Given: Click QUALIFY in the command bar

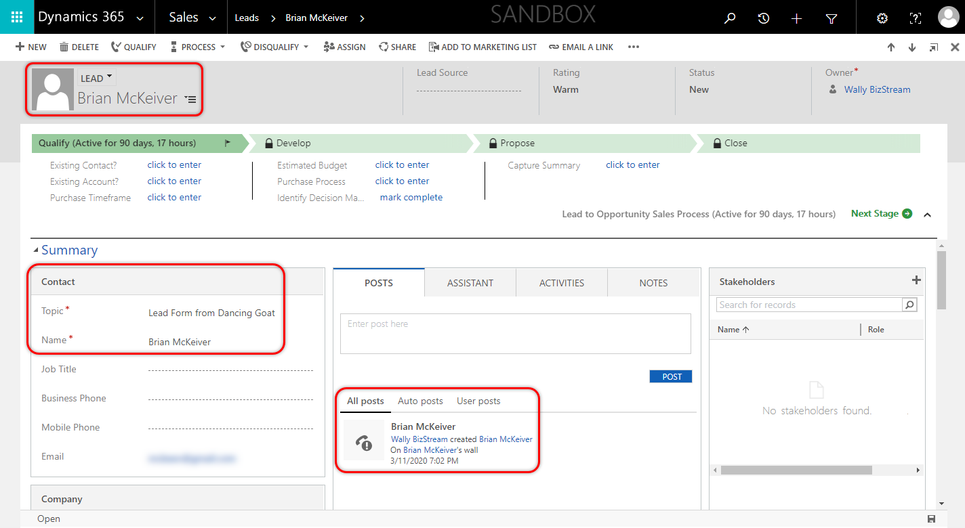Looking at the screenshot, I should pos(134,47).
